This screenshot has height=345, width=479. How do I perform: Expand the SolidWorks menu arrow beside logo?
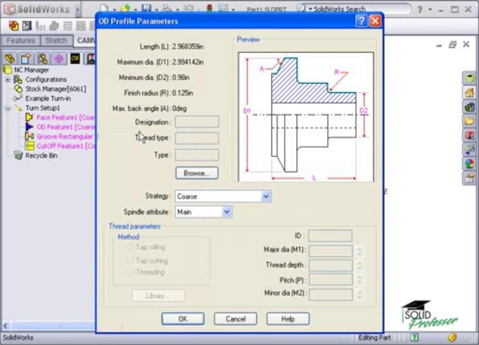point(78,9)
